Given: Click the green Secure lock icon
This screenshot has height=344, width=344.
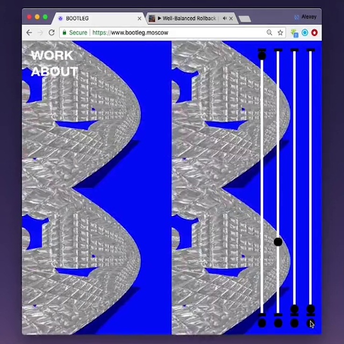Looking at the screenshot, I should 65,33.
